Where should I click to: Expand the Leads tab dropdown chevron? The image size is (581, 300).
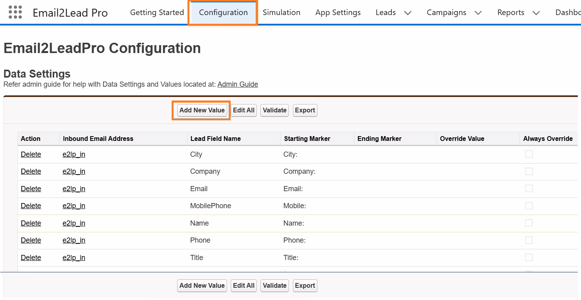click(407, 13)
